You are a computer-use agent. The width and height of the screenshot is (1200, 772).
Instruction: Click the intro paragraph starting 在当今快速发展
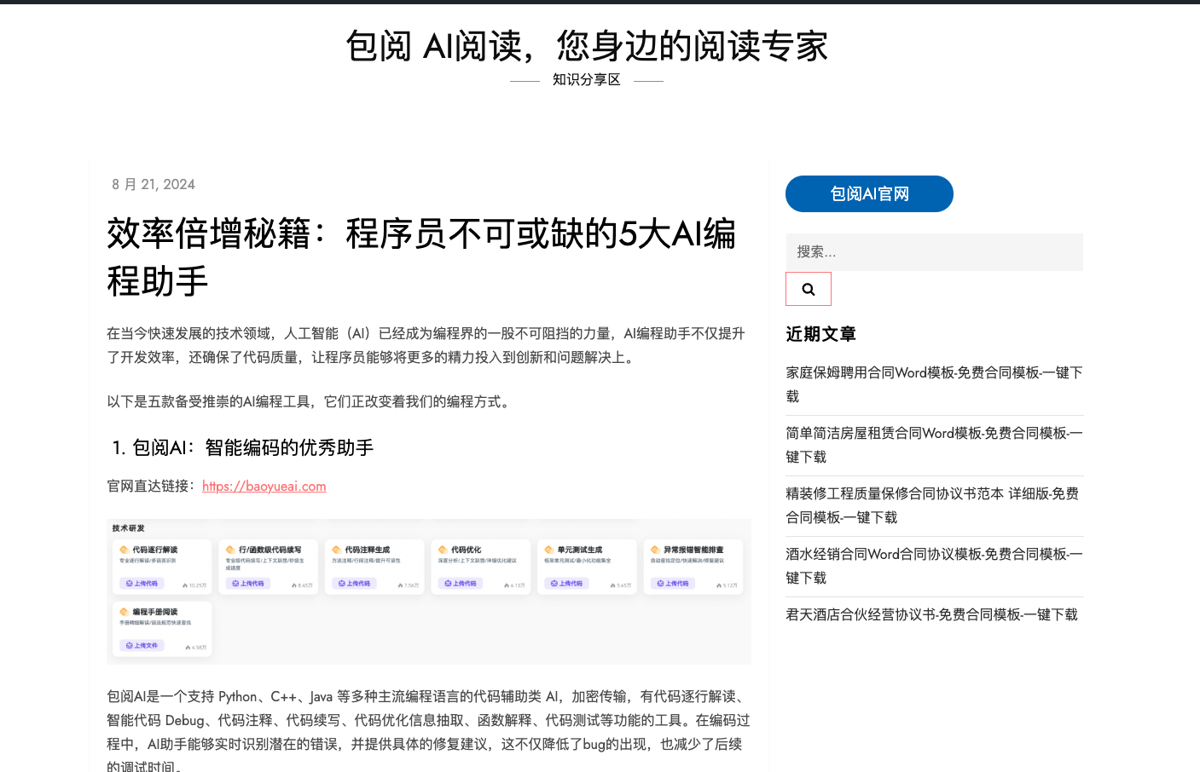click(426, 345)
